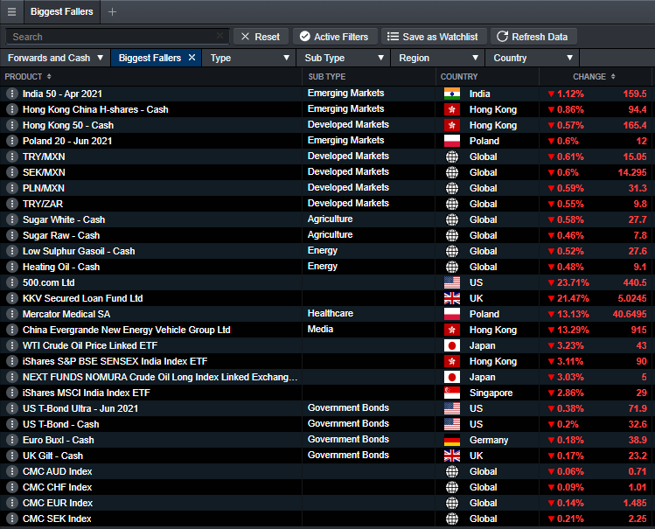
Task: Open the Sub Type filter dropdown
Action: 344,58
